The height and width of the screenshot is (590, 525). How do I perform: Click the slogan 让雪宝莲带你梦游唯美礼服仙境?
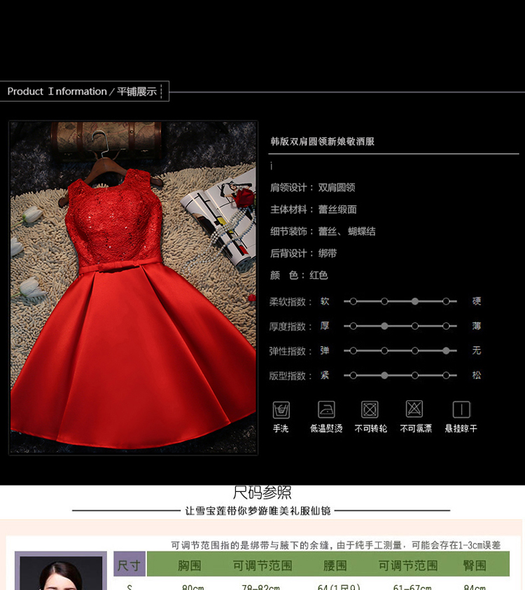[x=258, y=511]
